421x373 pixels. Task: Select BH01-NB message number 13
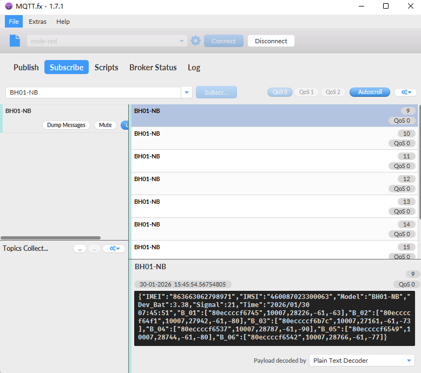[274, 207]
